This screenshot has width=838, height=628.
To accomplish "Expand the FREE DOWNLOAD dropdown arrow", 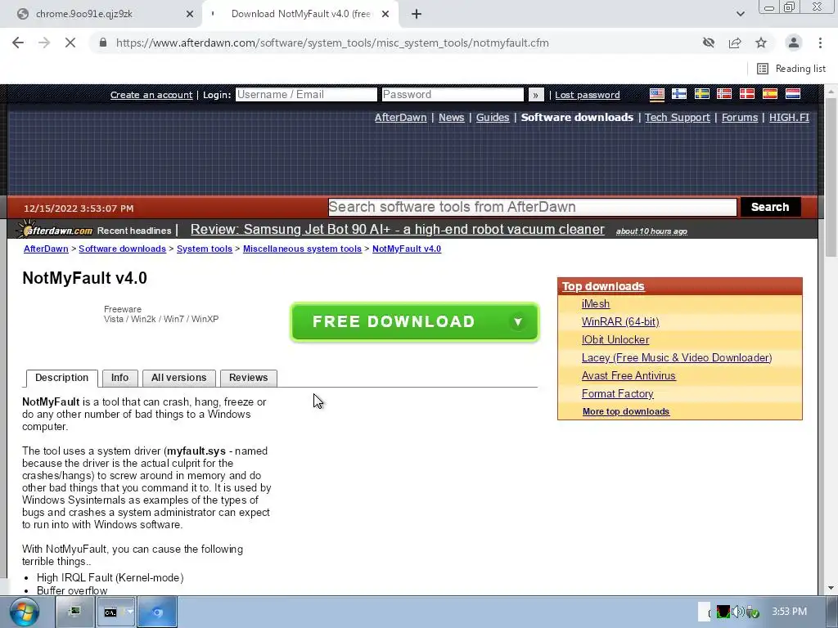I will click(517, 321).
